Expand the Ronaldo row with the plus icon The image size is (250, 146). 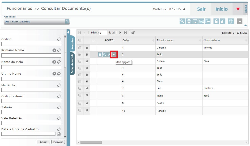[87, 110]
